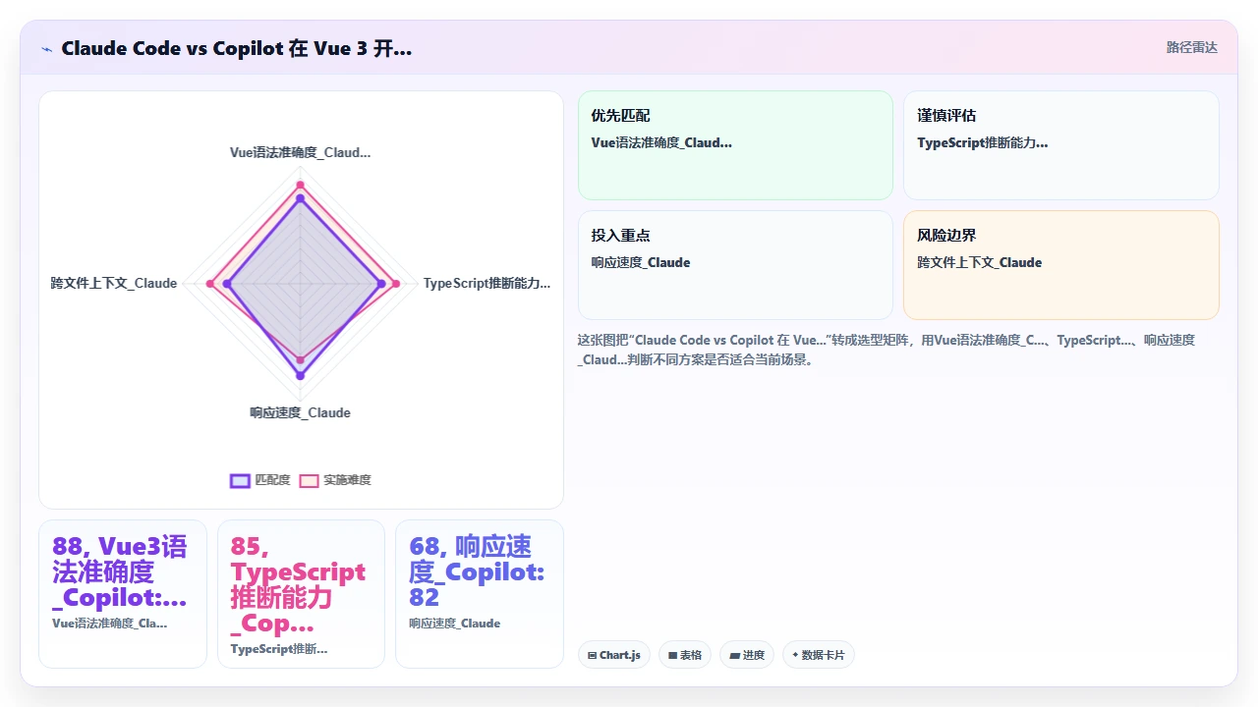1258x707 pixels.
Task: Toggle the 匹配度 legend item
Action: coord(260,480)
